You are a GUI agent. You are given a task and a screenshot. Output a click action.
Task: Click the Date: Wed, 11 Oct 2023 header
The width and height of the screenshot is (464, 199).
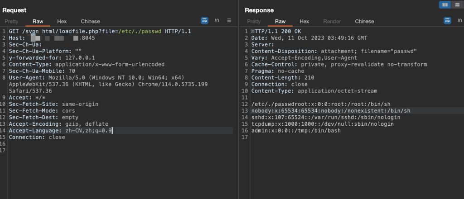click(309, 38)
